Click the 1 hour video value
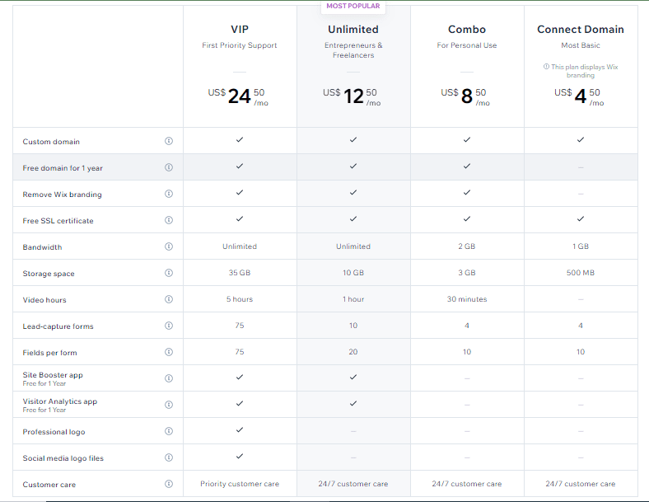 click(x=353, y=299)
